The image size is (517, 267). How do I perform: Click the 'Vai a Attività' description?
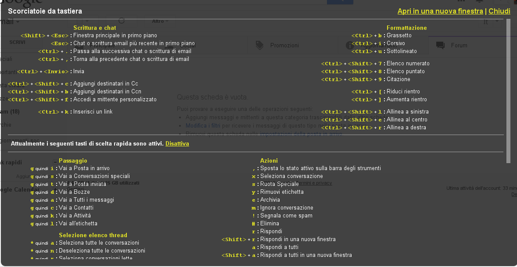point(75,216)
